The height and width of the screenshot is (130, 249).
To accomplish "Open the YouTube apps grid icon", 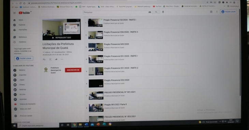I will (x=211, y=12).
